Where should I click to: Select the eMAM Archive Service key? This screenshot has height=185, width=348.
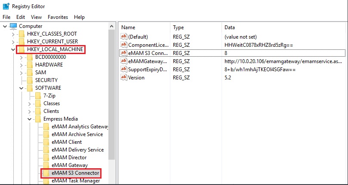click(77, 134)
